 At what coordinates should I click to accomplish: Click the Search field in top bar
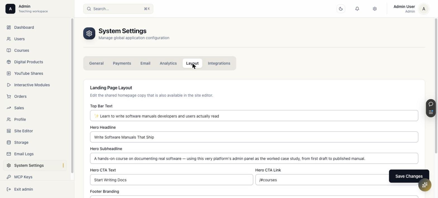point(118,9)
